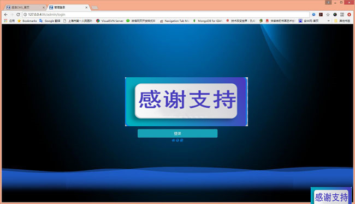Open the MongoDB bookmark
This screenshot has height=204, width=355.
pyautogui.click(x=208, y=21)
